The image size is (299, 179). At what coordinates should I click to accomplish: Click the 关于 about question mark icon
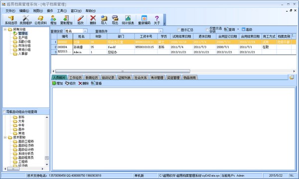157,20
